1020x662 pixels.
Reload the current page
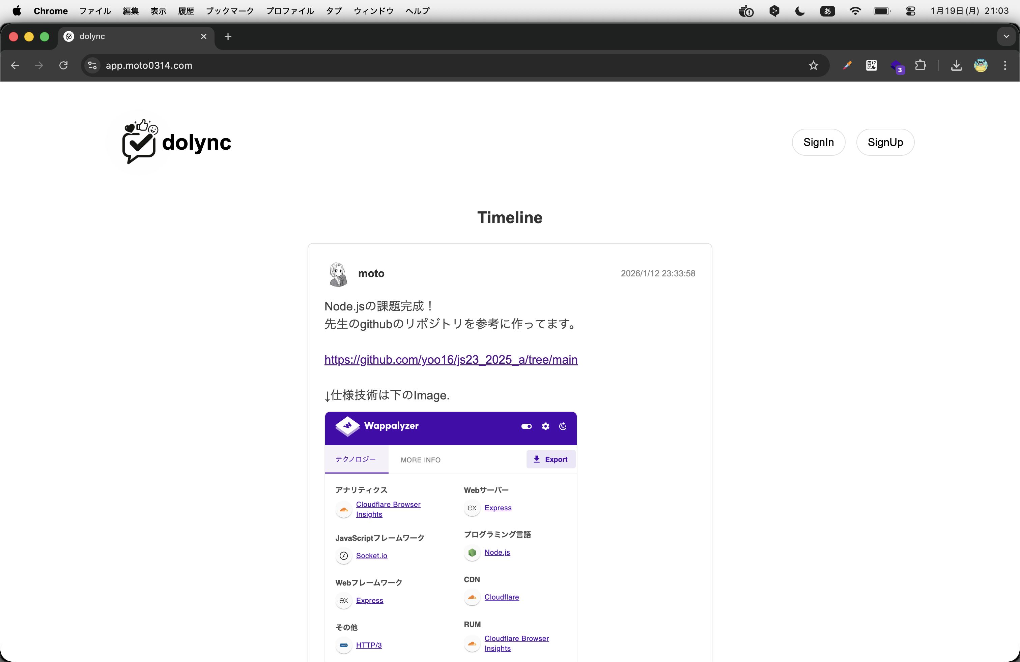[x=63, y=65]
